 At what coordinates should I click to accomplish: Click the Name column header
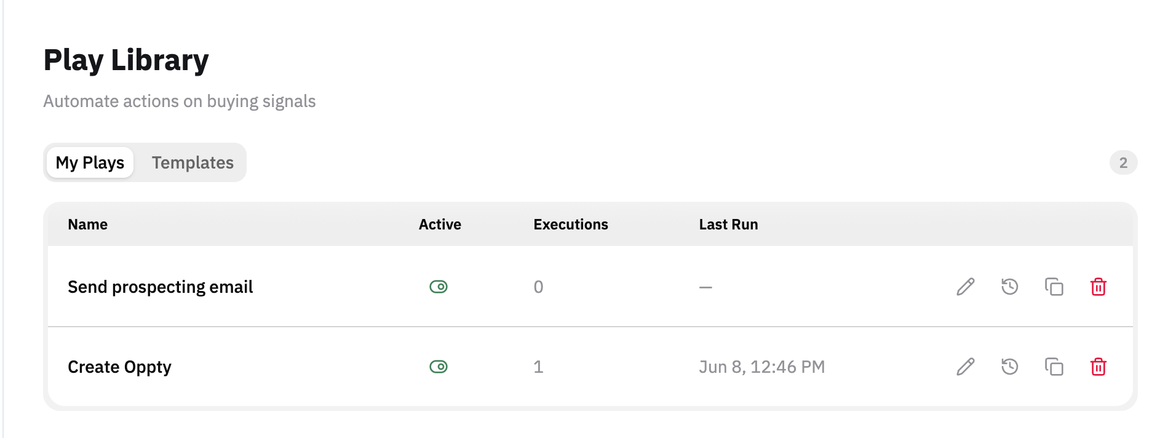[87, 225]
